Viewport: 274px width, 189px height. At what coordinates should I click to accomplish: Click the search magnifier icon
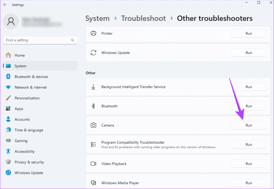tap(73, 40)
